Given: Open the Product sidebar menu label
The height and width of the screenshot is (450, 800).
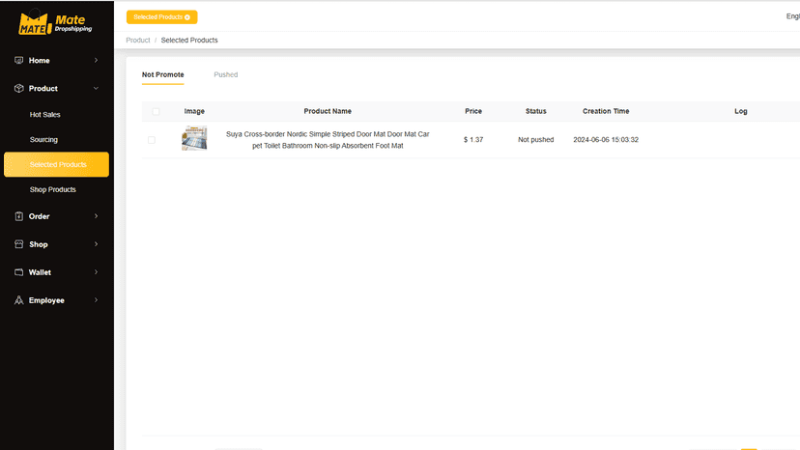Looking at the screenshot, I should click(x=43, y=88).
